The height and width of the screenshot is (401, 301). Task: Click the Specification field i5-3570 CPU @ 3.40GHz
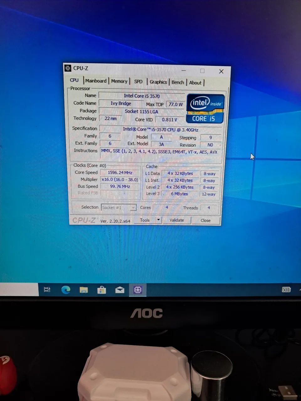click(x=160, y=129)
